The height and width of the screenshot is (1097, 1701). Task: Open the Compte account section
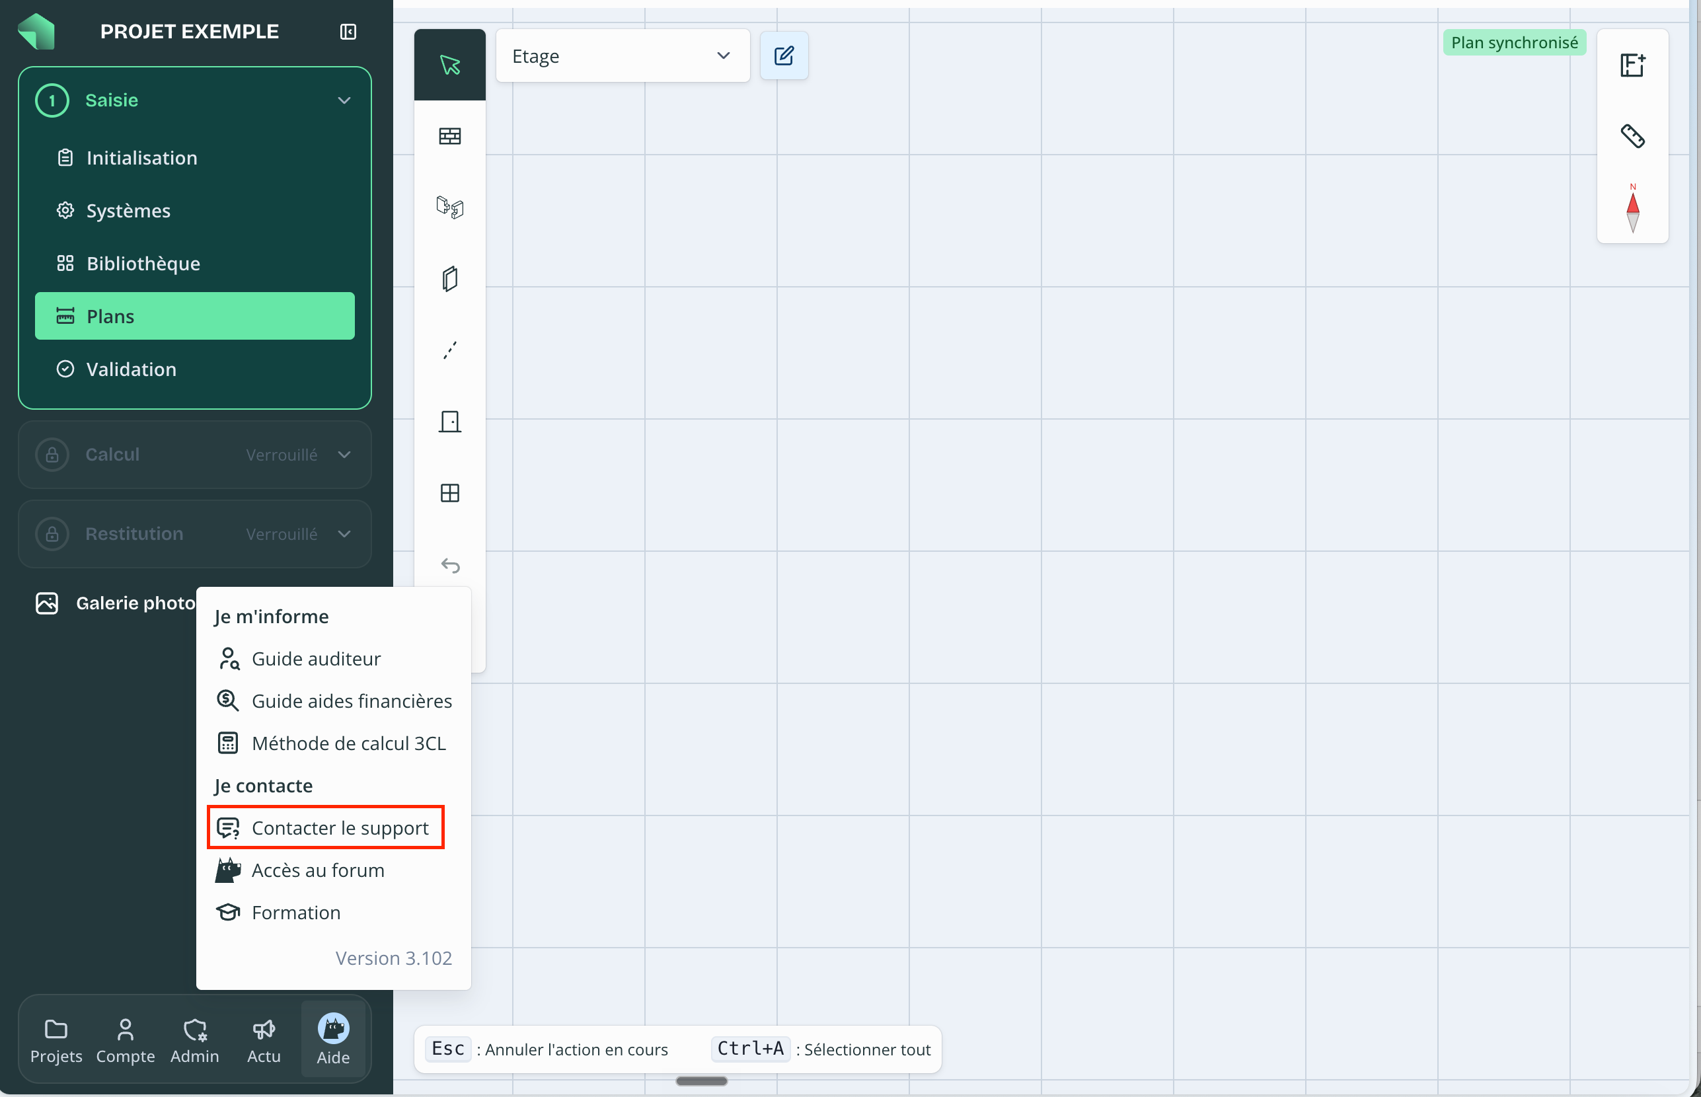126,1041
